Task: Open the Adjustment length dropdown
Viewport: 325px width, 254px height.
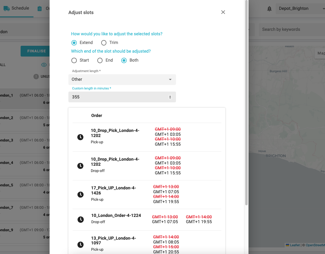Action: (x=122, y=80)
